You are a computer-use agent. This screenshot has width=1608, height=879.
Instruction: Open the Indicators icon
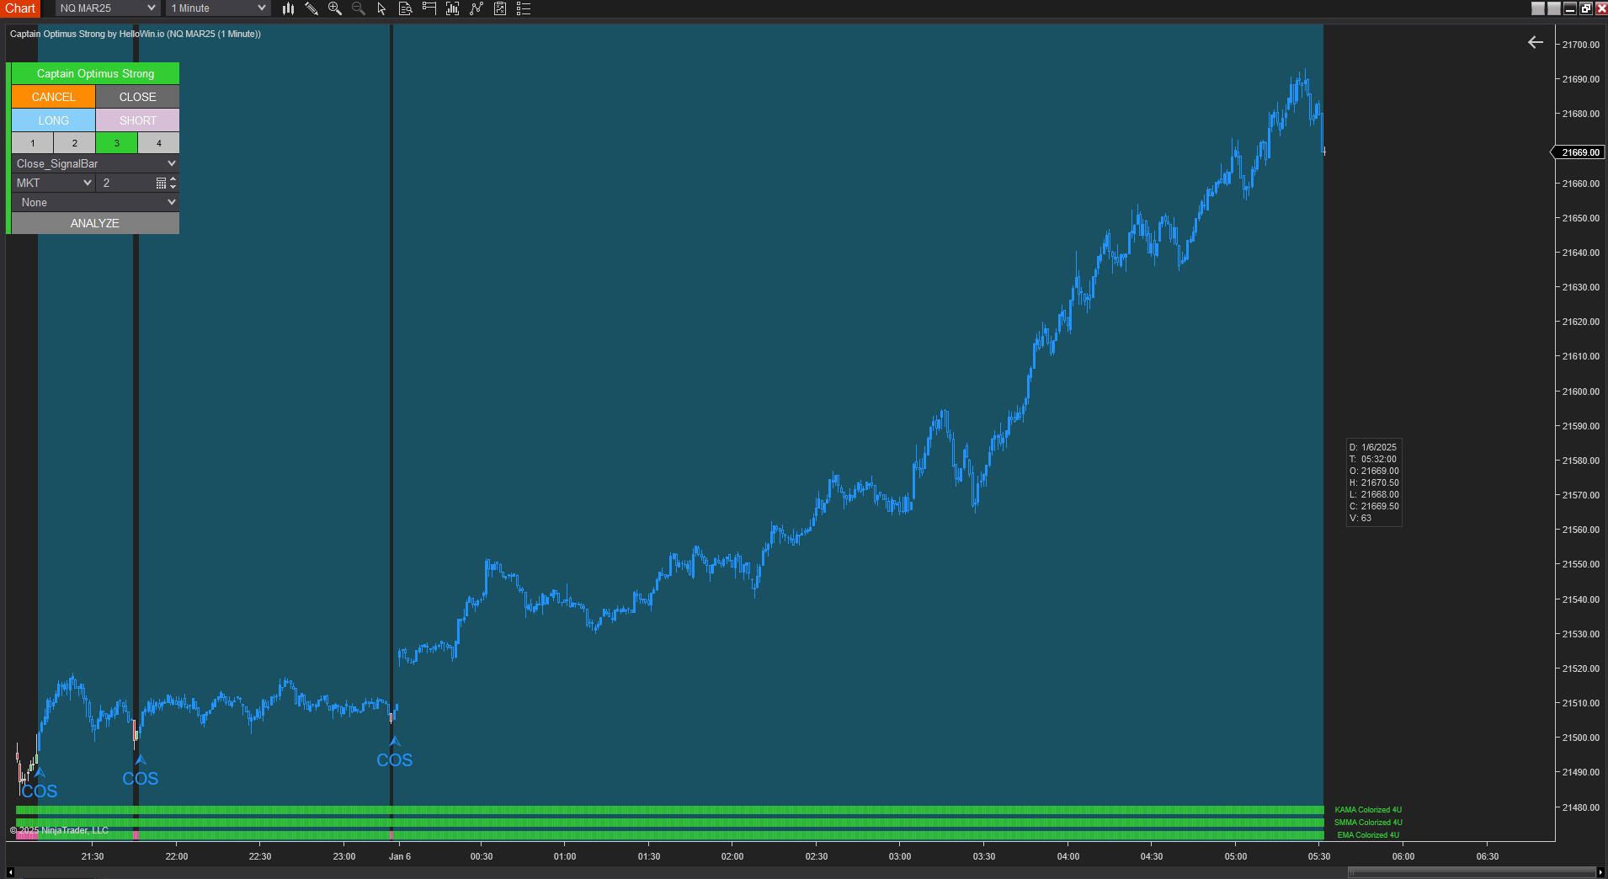coord(453,8)
